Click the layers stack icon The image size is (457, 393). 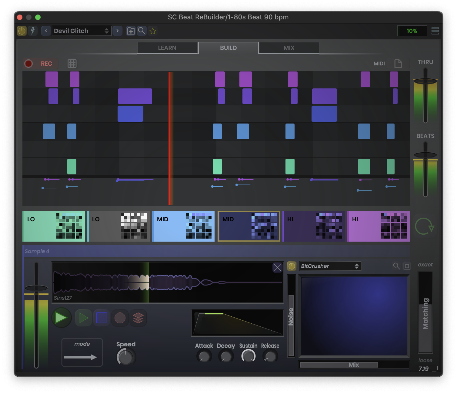138,318
